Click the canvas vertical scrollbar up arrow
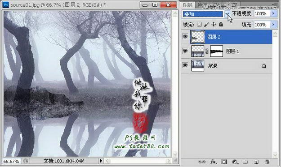This screenshot has width=281, height=167. point(175,14)
